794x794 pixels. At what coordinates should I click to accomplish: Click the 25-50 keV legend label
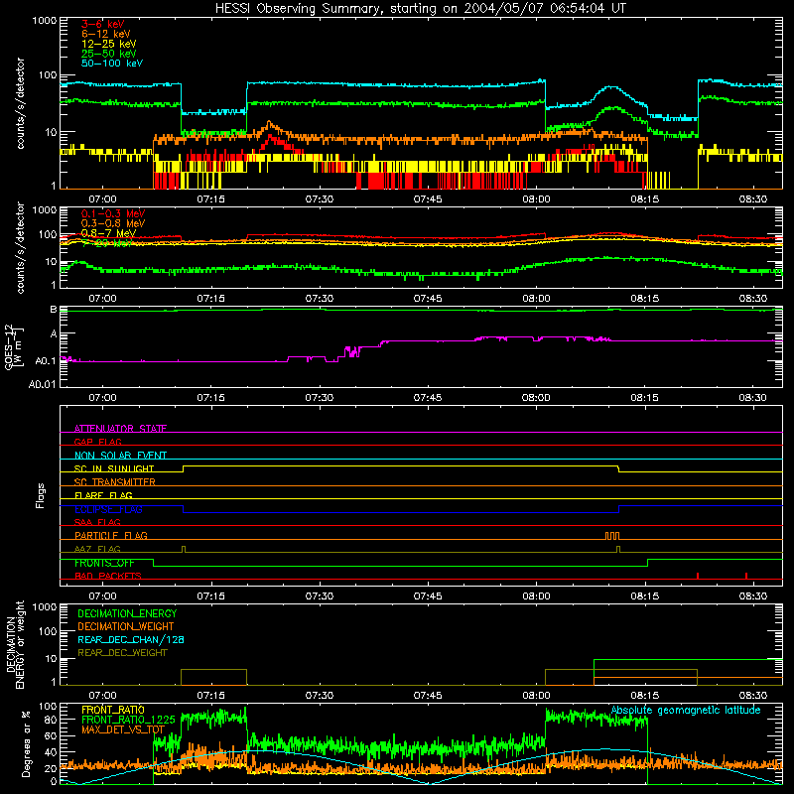click(x=108, y=54)
